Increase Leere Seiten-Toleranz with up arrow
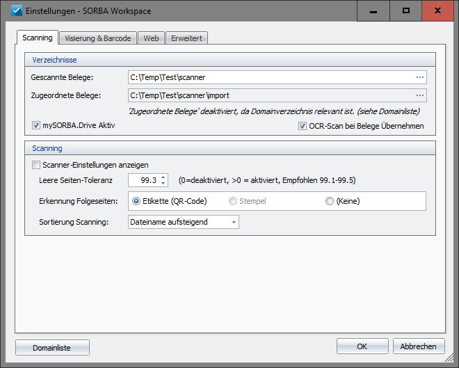 pyautogui.click(x=163, y=177)
